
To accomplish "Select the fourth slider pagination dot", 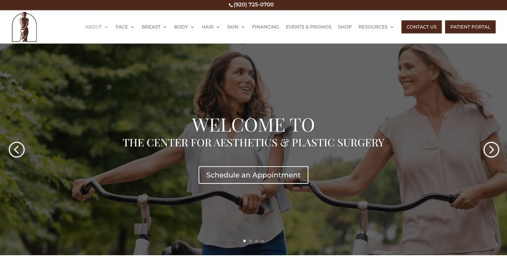I will (262, 241).
